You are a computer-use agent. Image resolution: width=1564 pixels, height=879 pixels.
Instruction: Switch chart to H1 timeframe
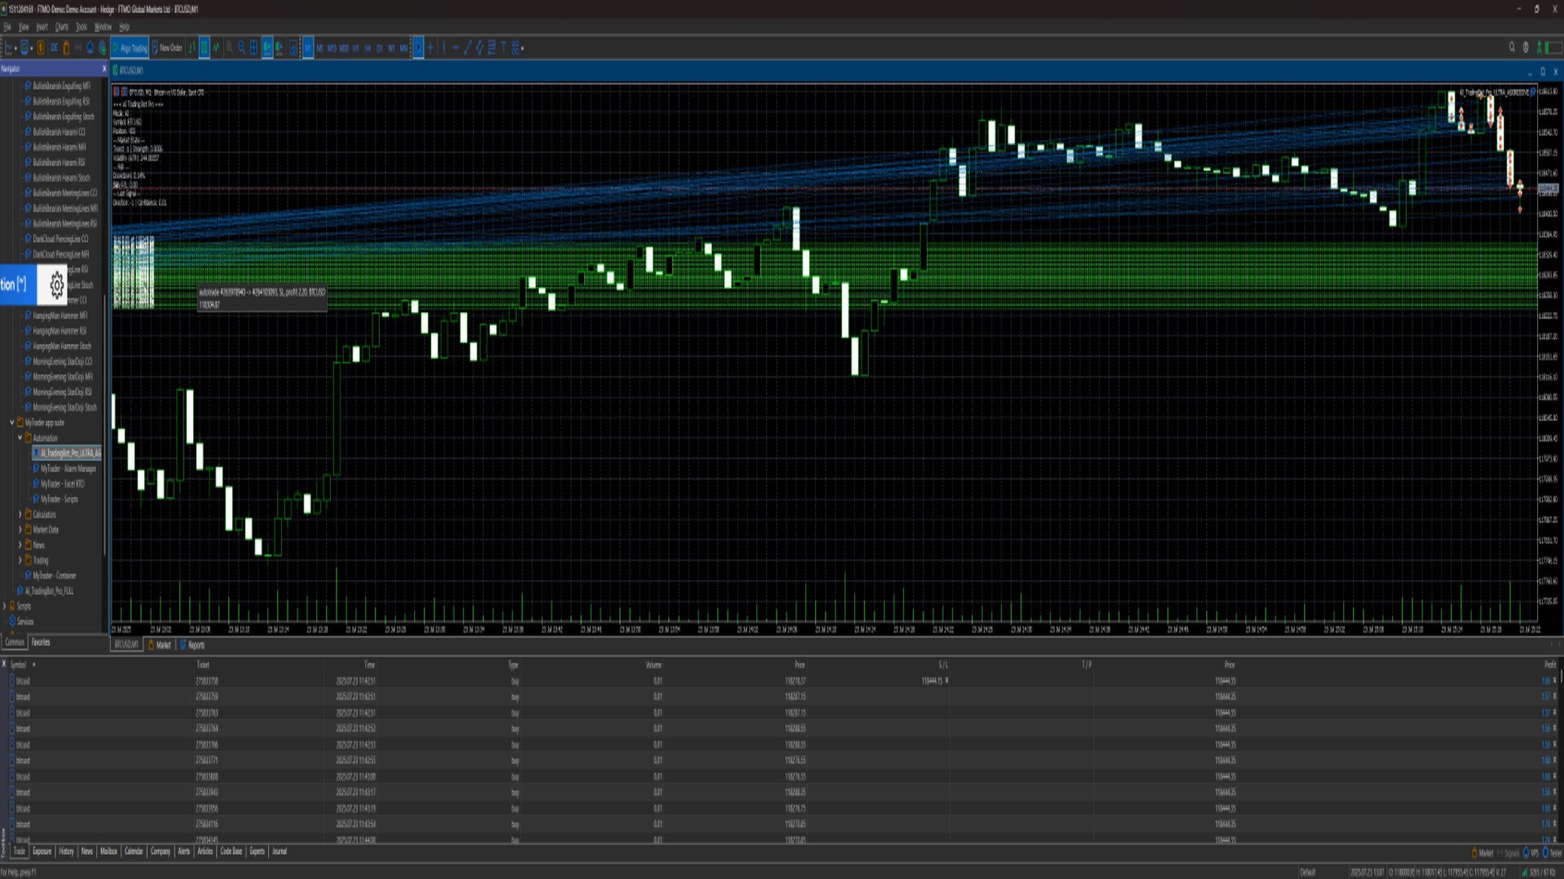point(355,48)
